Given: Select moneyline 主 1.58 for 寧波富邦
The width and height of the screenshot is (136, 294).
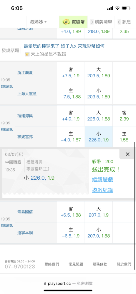Looking at the screenshot, I should click(x=124, y=137).
